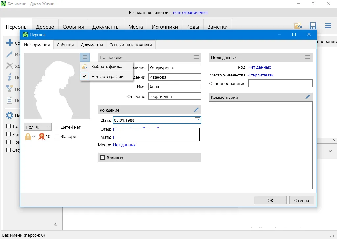The height and width of the screenshot is (239, 338).
Task: Click the pencil icon in Рождение header
Action: [x=196, y=110]
